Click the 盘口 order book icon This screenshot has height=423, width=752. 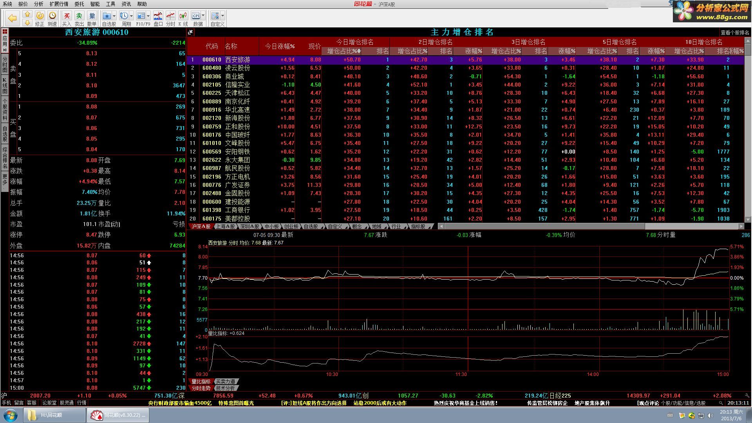click(x=158, y=16)
